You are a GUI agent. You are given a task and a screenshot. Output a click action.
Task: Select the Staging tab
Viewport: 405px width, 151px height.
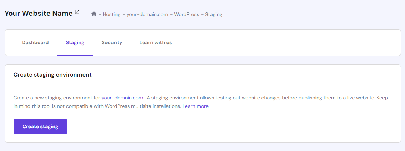tap(75, 43)
